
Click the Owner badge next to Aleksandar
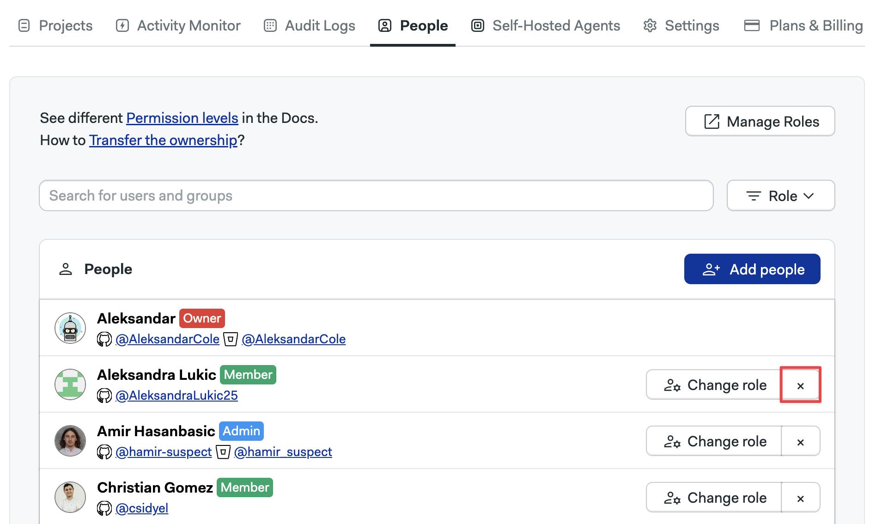coord(202,318)
